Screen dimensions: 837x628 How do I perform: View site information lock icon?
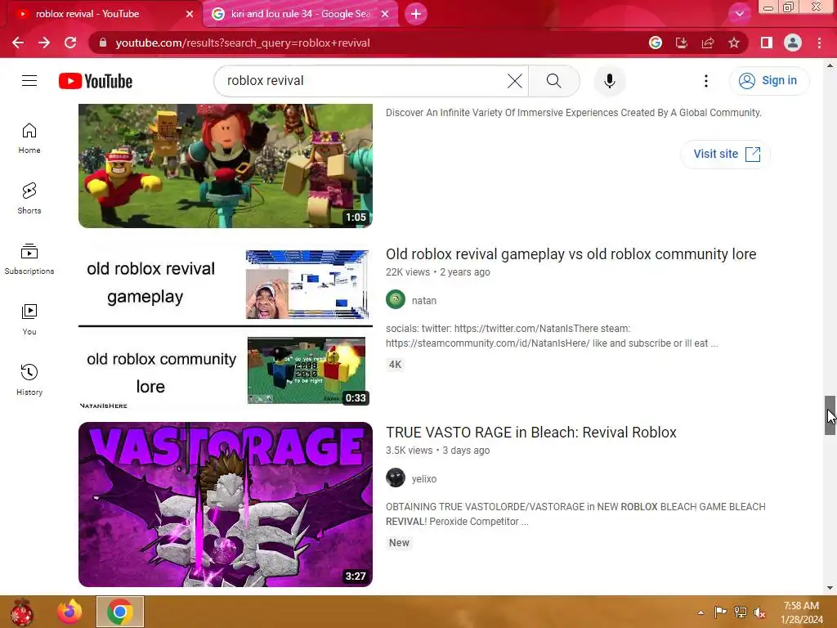point(102,43)
